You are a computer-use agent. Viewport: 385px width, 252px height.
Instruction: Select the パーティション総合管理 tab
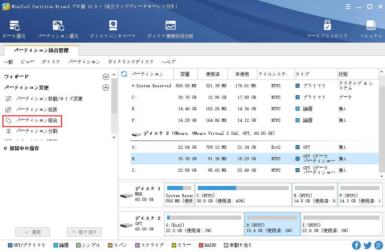[x=41, y=50]
